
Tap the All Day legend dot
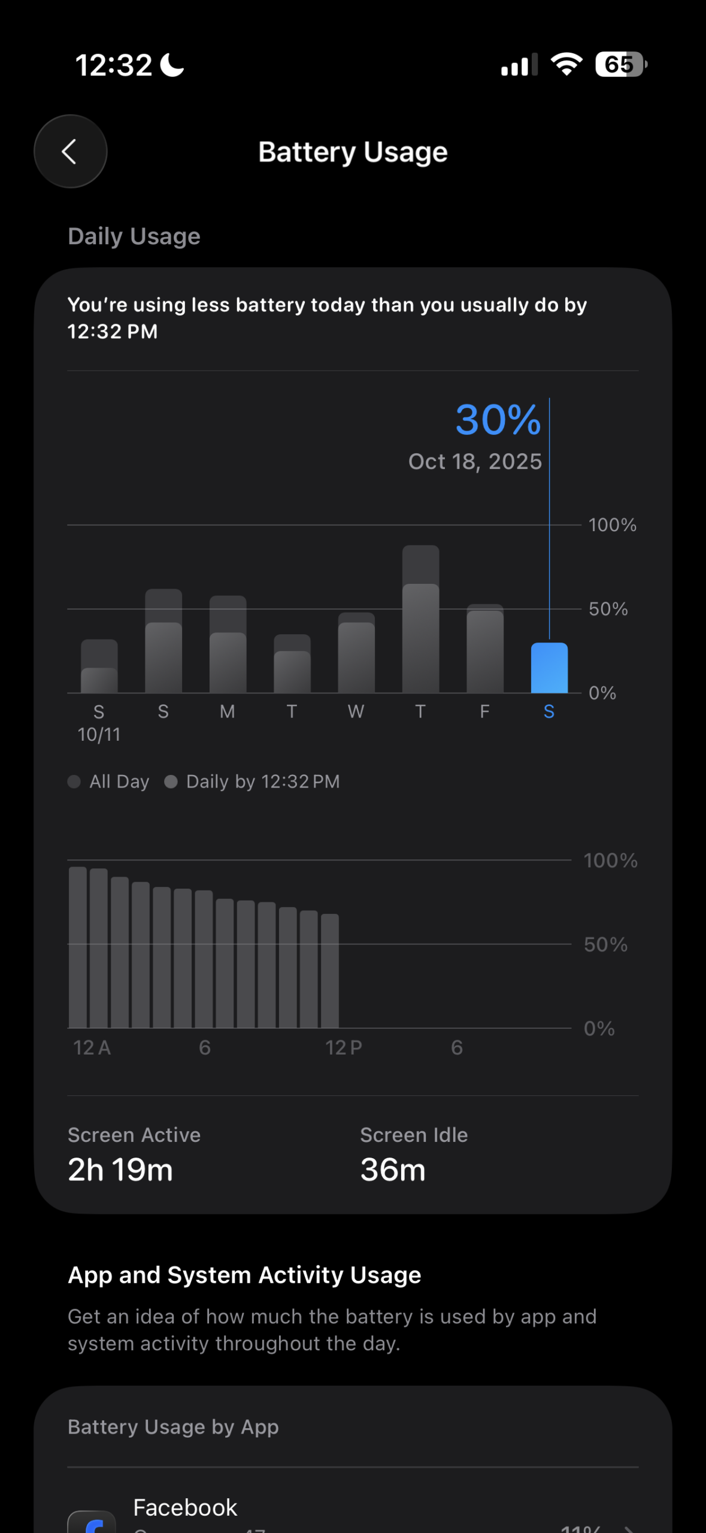(74, 781)
